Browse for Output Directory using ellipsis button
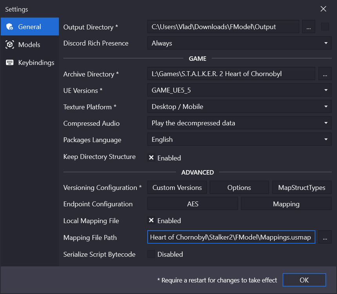Viewport: 337px width, 294px height. click(x=308, y=27)
